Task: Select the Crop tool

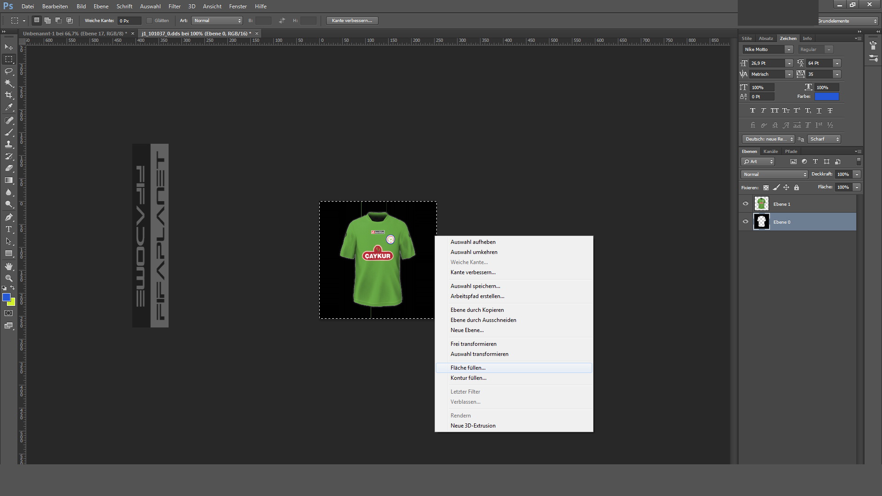Action: point(9,95)
